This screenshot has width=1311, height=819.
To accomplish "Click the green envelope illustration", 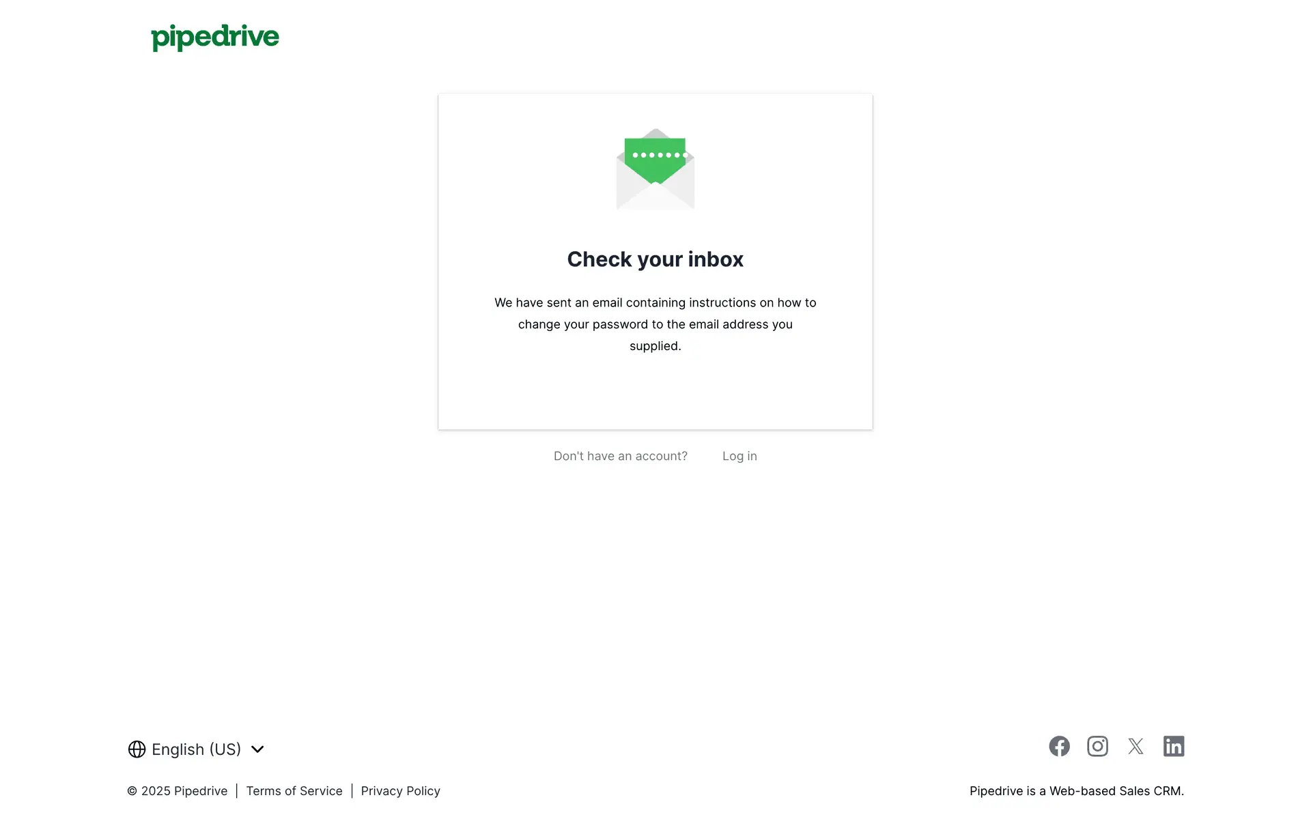I will click(655, 169).
